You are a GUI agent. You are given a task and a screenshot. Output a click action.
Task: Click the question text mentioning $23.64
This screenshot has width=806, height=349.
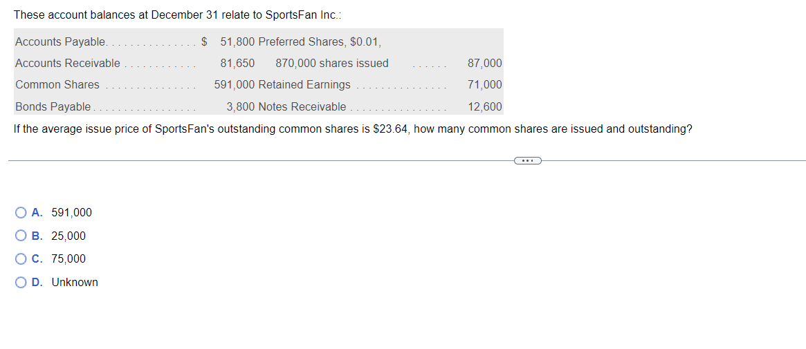coord(353,129)
